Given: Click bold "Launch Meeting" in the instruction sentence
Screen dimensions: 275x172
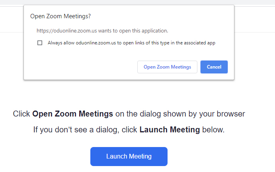Looking at the screenshot, I should click(x=170, y=130).
